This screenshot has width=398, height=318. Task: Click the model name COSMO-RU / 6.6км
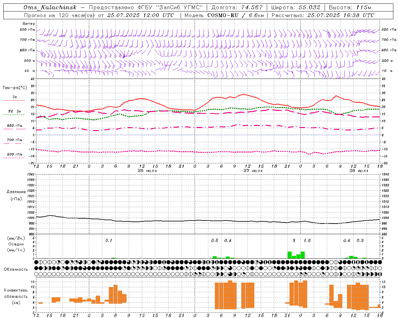[235, 15]
